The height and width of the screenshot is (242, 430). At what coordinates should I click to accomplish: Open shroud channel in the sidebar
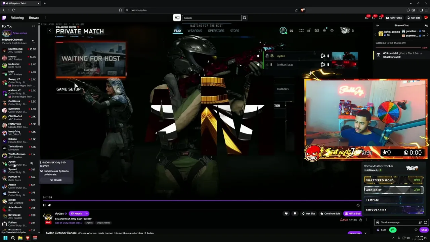(19, 58)
